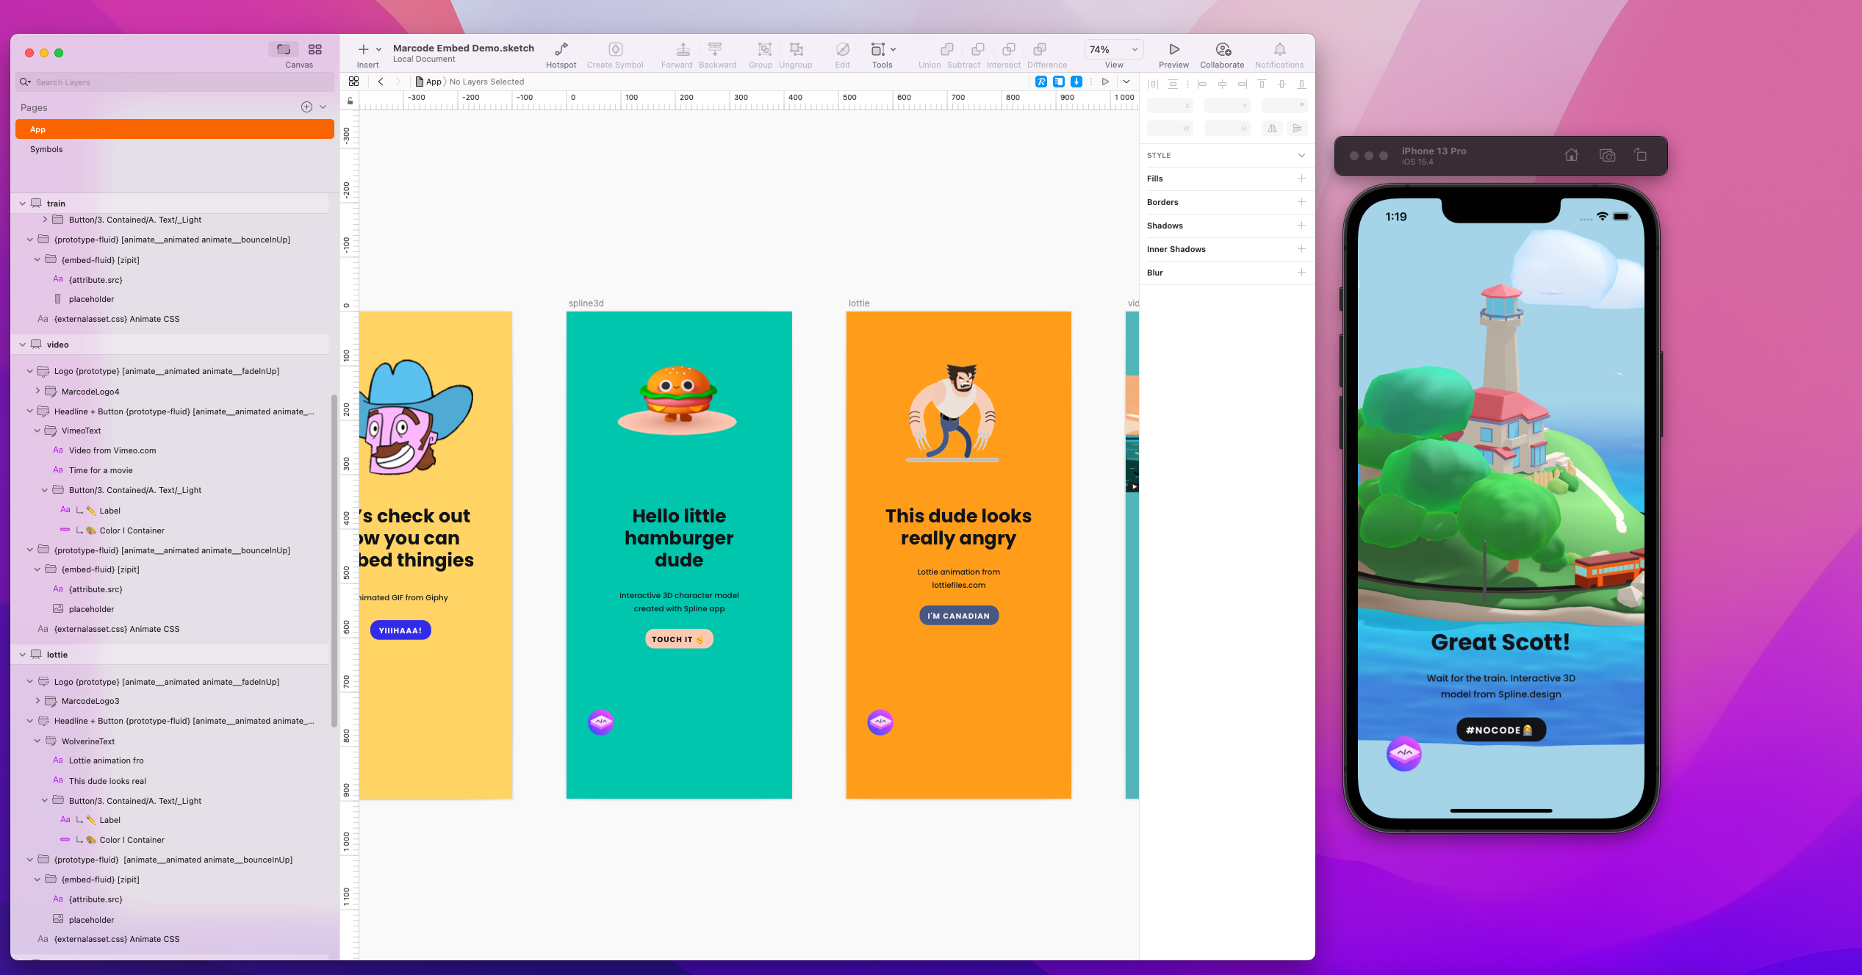Select the MarcodeLogo3 layer
This screenshot has height=975, width=1862.
tap(90, 701)
